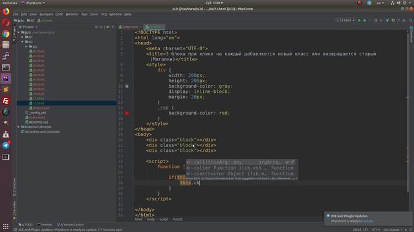Choose the caller suggestion in autocomplete
Viewport: 414px width, 232px height.
[242, 168]
